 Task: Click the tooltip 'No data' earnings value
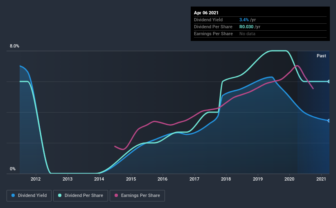click(247, 34)
